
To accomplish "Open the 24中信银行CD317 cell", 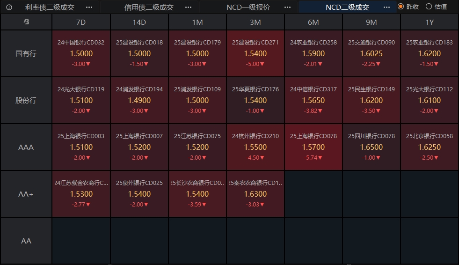I will (x=313, y=101).
